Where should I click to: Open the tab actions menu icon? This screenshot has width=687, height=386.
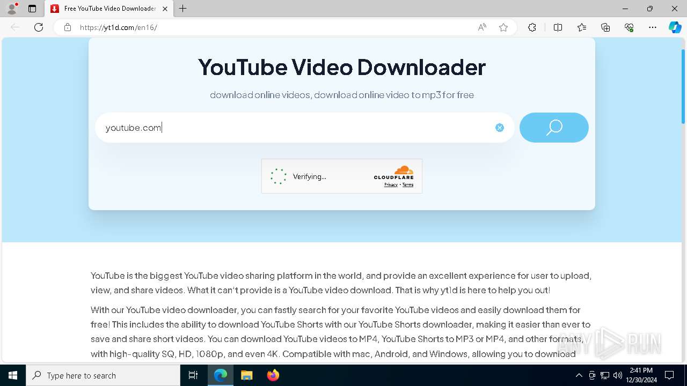(x=32, y=9)
